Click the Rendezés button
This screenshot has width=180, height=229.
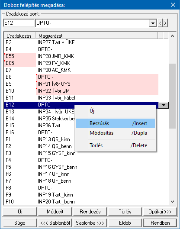pyautogui.click(x=90, y=212)
